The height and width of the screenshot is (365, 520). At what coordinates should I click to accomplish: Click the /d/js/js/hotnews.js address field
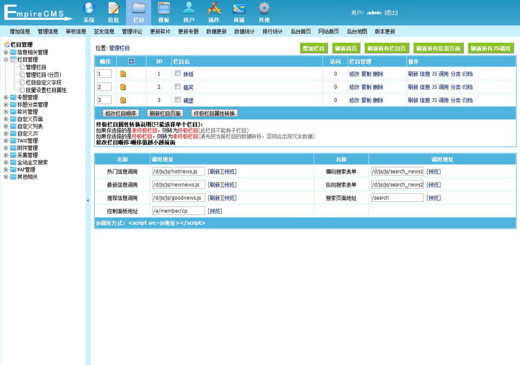click(x=178, y=171)
